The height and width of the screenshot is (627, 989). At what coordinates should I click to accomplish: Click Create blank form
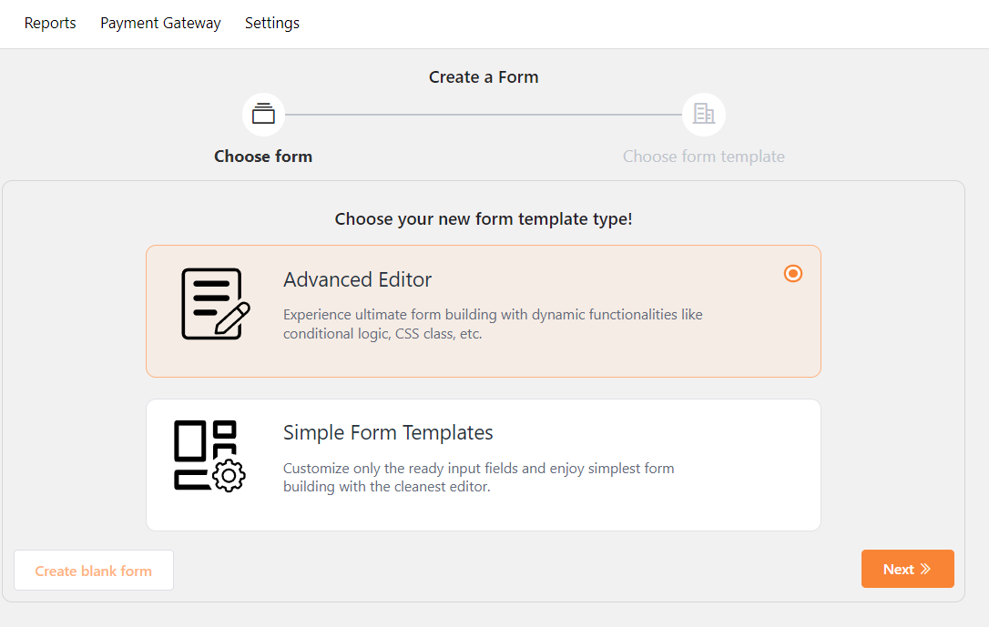pos(93,570)
